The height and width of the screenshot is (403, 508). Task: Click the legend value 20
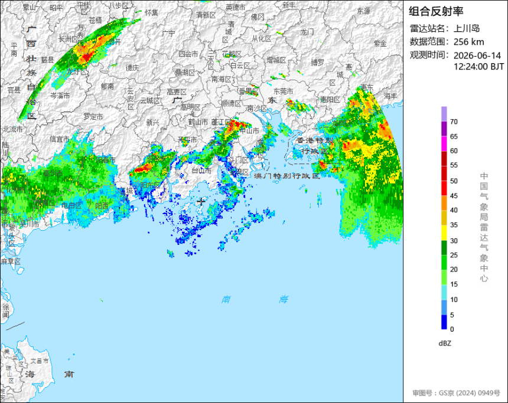pyautogui.click(x=454, y=269)
